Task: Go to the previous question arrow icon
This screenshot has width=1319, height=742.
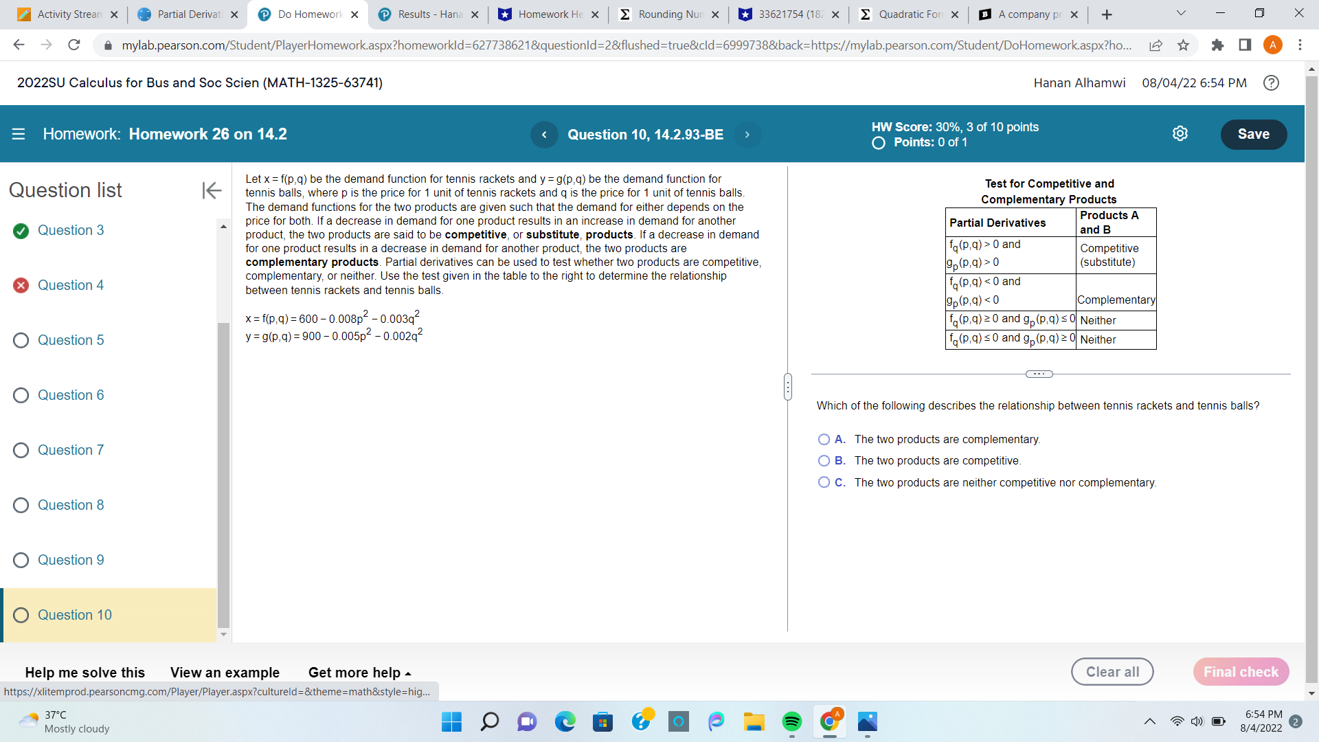Action: [545, 135]
